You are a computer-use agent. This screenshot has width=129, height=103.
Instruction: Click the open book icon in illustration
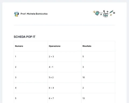[106, 15]
